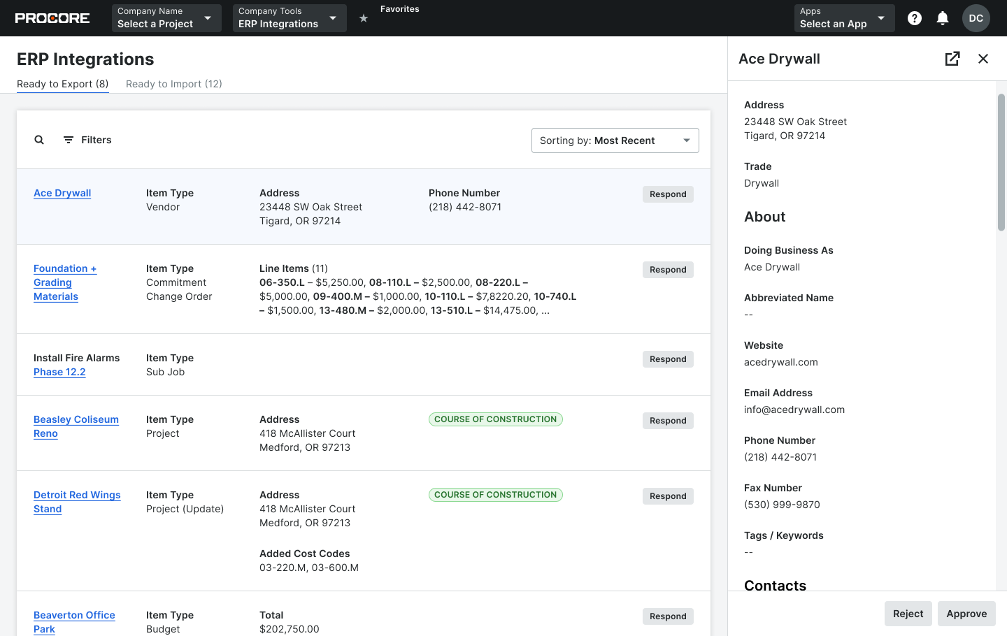Click the Favorites label in header
Viewport: 1007px width, 636px height.
pyautogui.click(x=400, y=9)
